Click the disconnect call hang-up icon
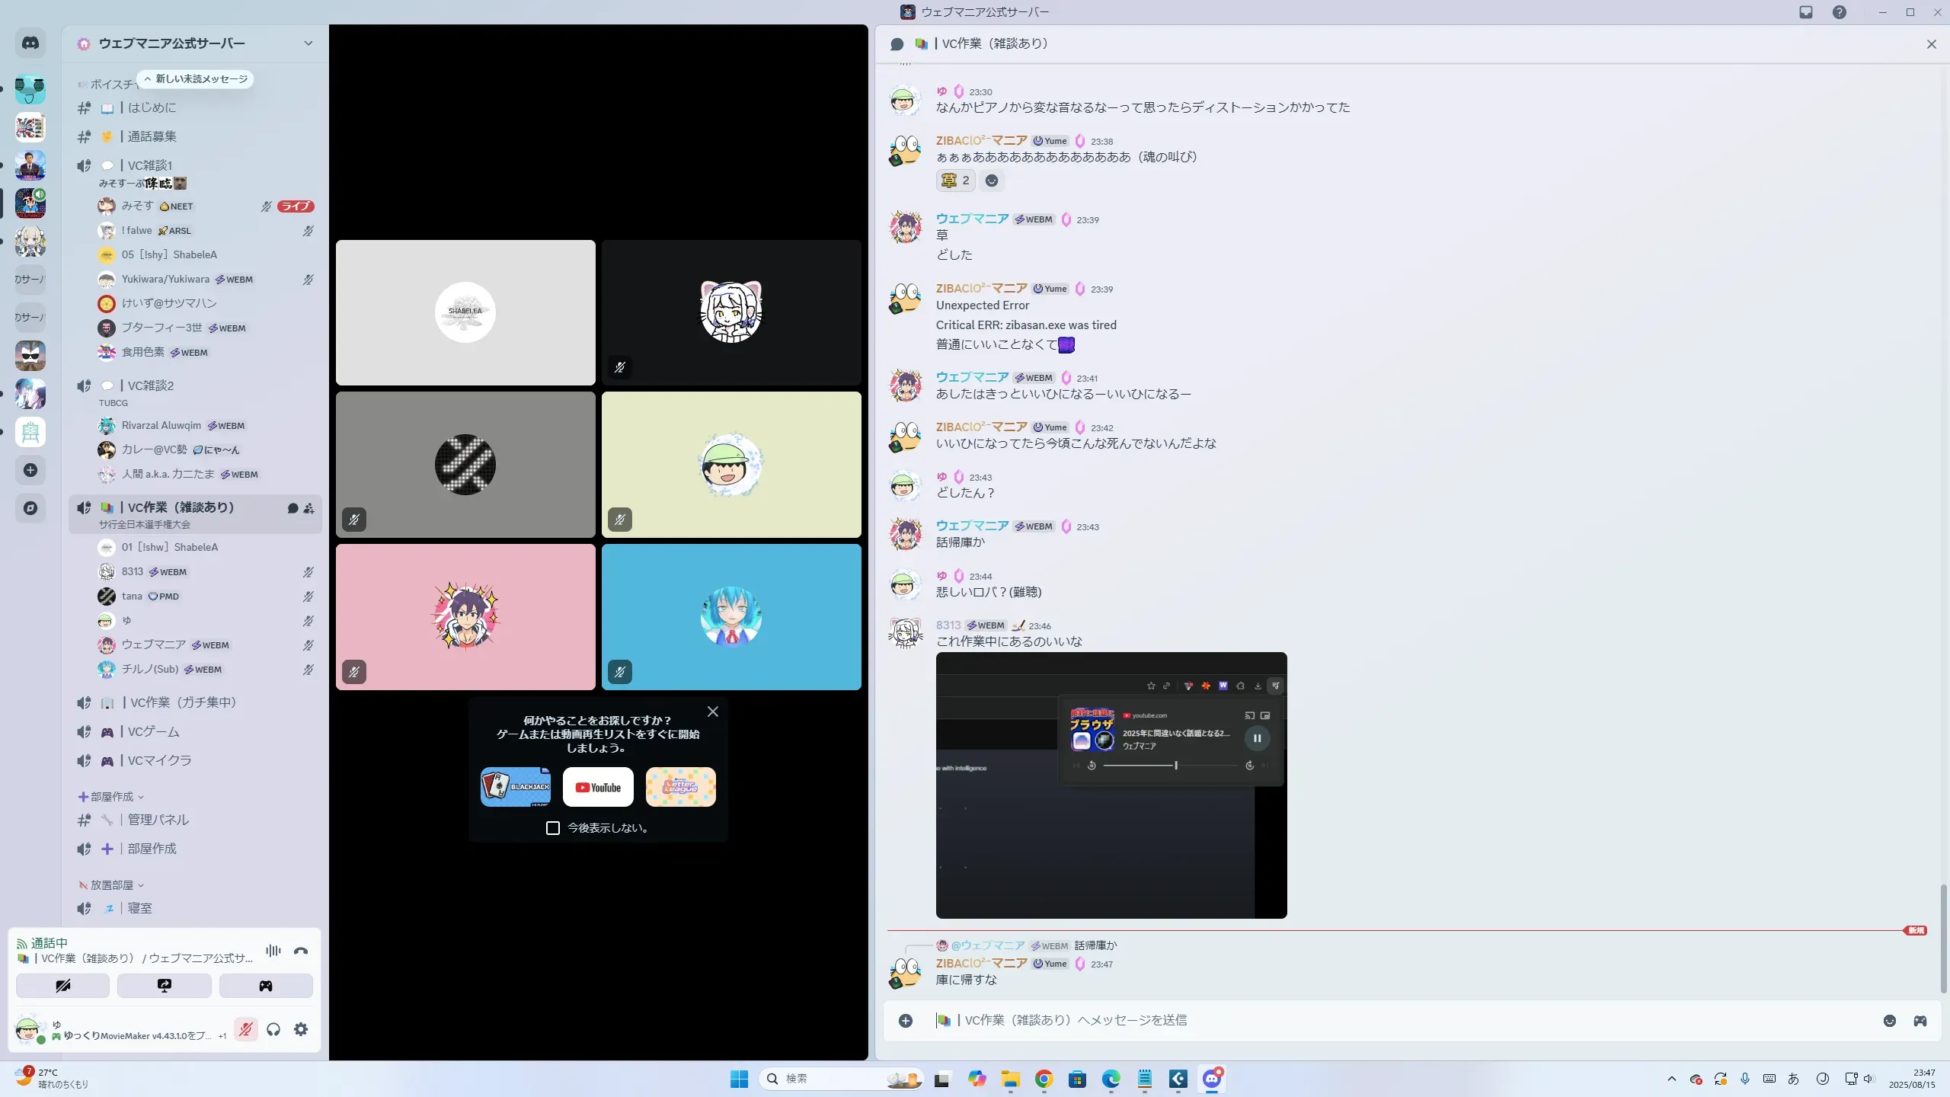 (x=301, y=951)
